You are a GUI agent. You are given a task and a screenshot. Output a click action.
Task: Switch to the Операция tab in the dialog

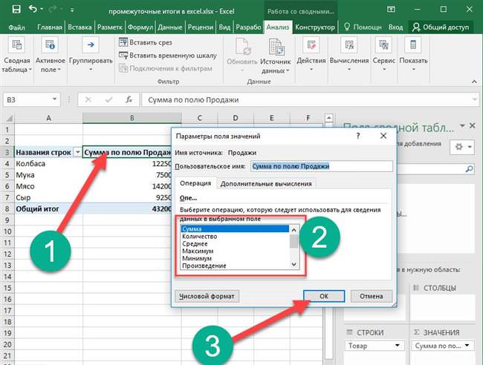(195, 183)
